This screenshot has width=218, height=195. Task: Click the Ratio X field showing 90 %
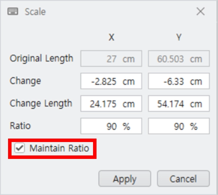click(x=111, y=126)
